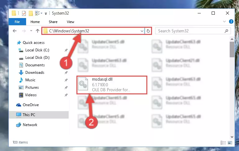Refresh the System32 folder view
The image size is (239, 151).
148,31
